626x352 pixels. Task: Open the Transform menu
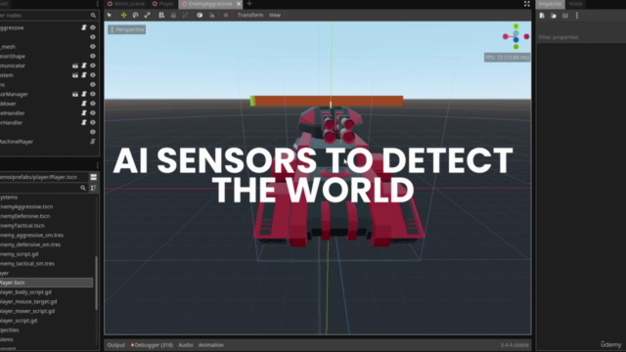click(x=250, y=16)
